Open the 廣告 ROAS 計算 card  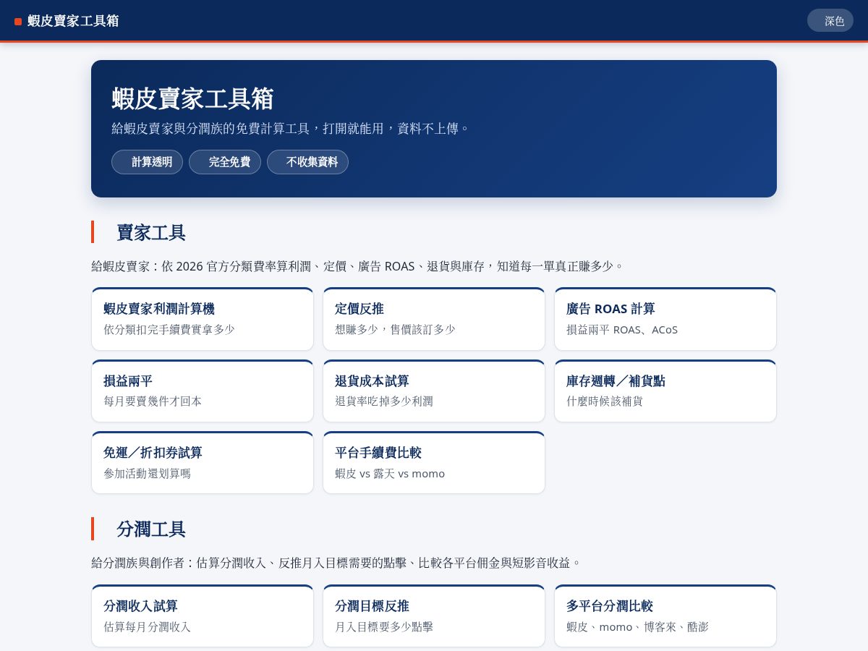[665, 319]
